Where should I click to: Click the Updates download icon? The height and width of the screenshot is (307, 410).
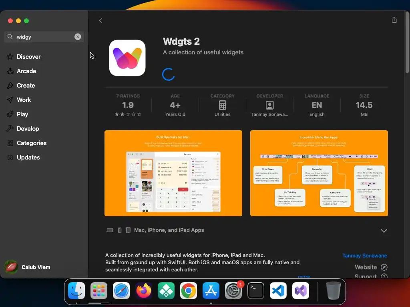click(x=10, y=157)
